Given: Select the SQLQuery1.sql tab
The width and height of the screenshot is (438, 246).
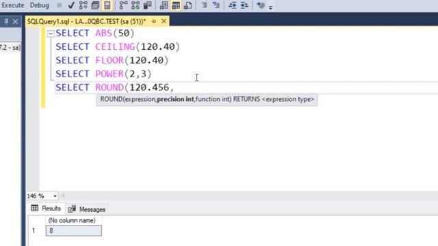Looking at the screenshot, I should point(86,21).
